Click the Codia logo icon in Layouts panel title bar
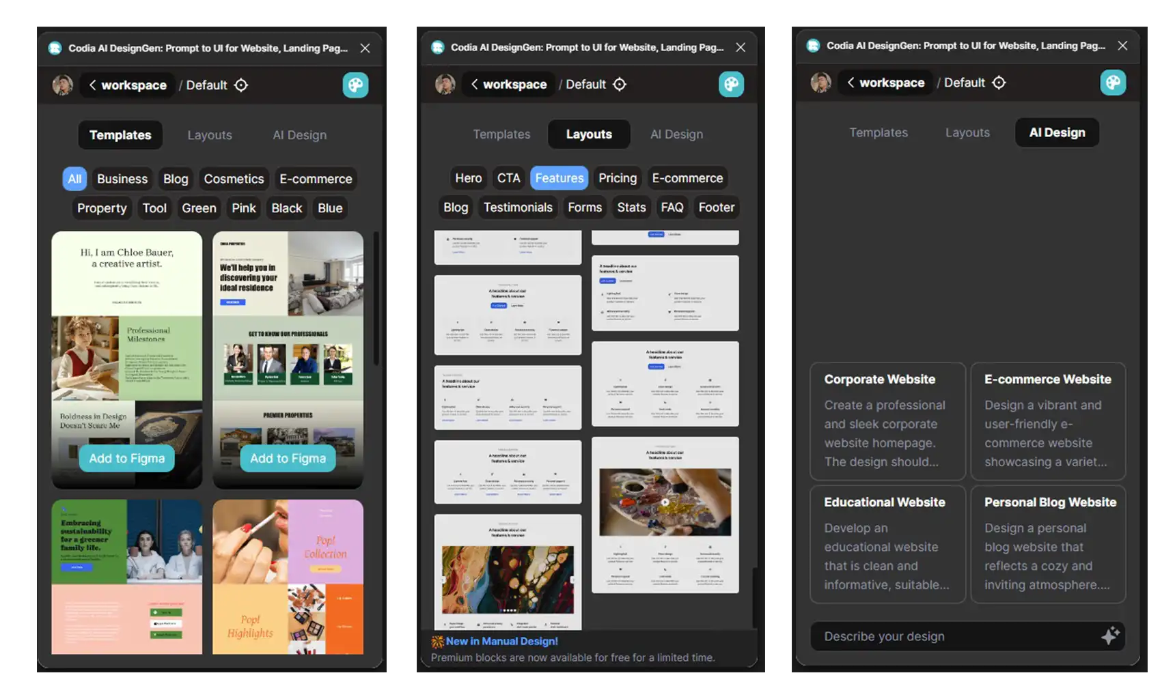This screenshot has height=699, width=1175. pyautogui.click(x=438, y=48)
